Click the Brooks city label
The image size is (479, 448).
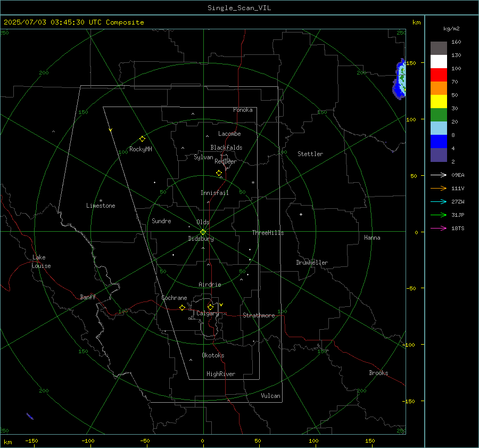point(378,373)
